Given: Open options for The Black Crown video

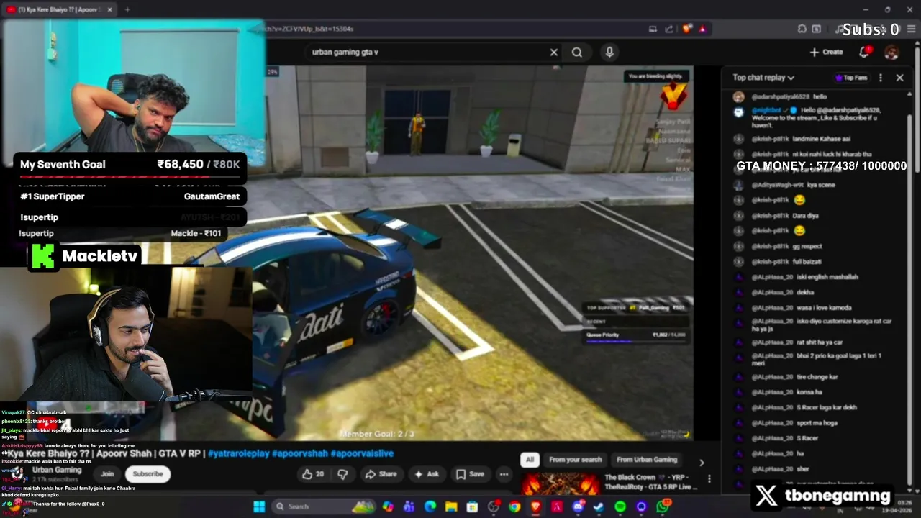Looking at the screenshot, I should (x=709, y=479).
